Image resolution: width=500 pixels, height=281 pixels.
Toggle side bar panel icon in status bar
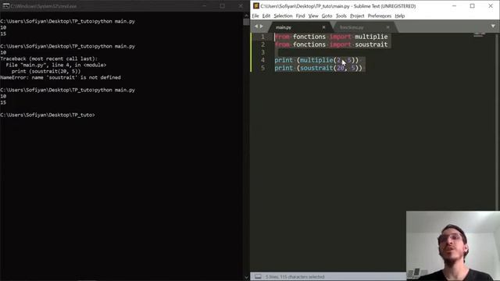coord(258,276)
